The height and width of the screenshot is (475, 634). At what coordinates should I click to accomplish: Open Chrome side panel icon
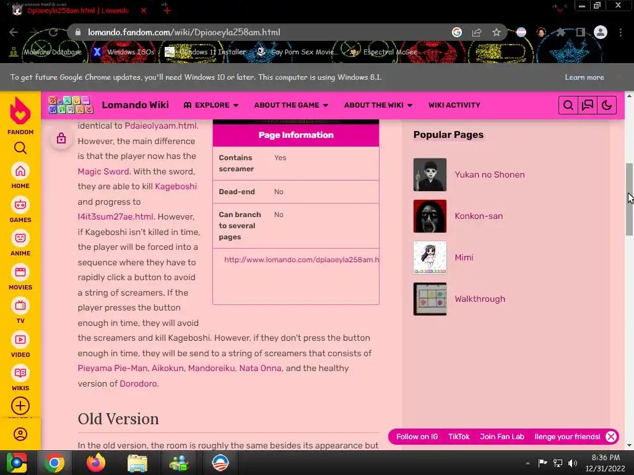[x=581, y=32]
